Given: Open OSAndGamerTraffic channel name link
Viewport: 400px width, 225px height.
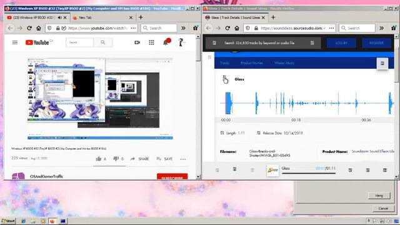Looking at the screenshot, I should pos(46,176).
